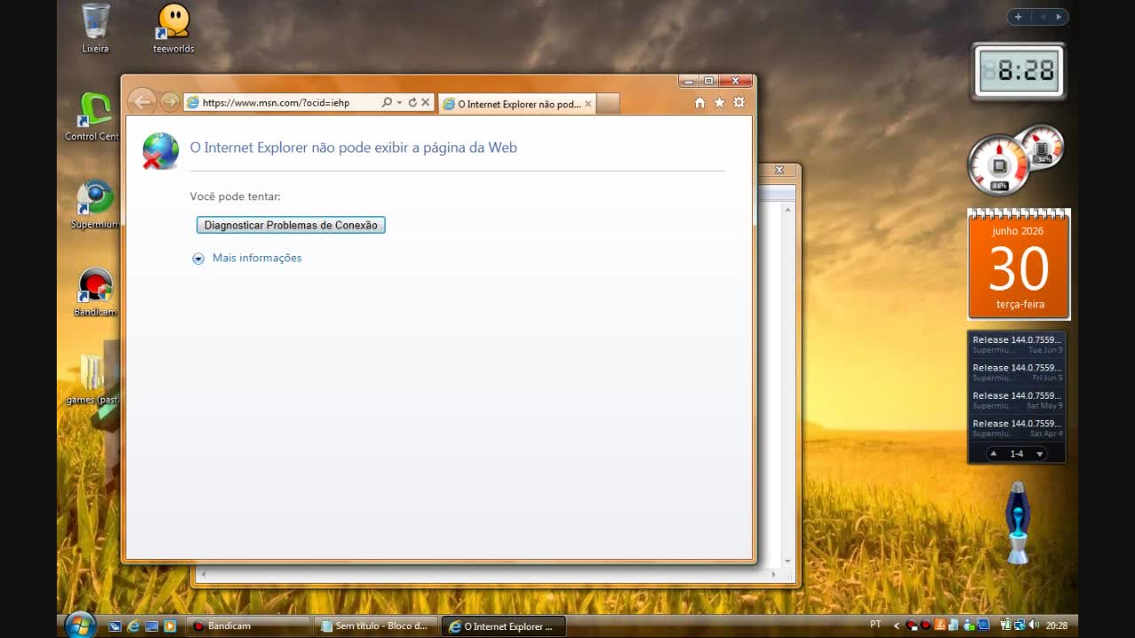Open the Tools gear icon menu
Screen dimensions: 1135x638
pyautogui.click(x=740, y=103)
